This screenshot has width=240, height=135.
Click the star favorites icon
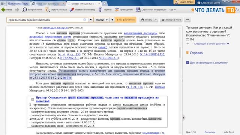click(x=192, y=10)
